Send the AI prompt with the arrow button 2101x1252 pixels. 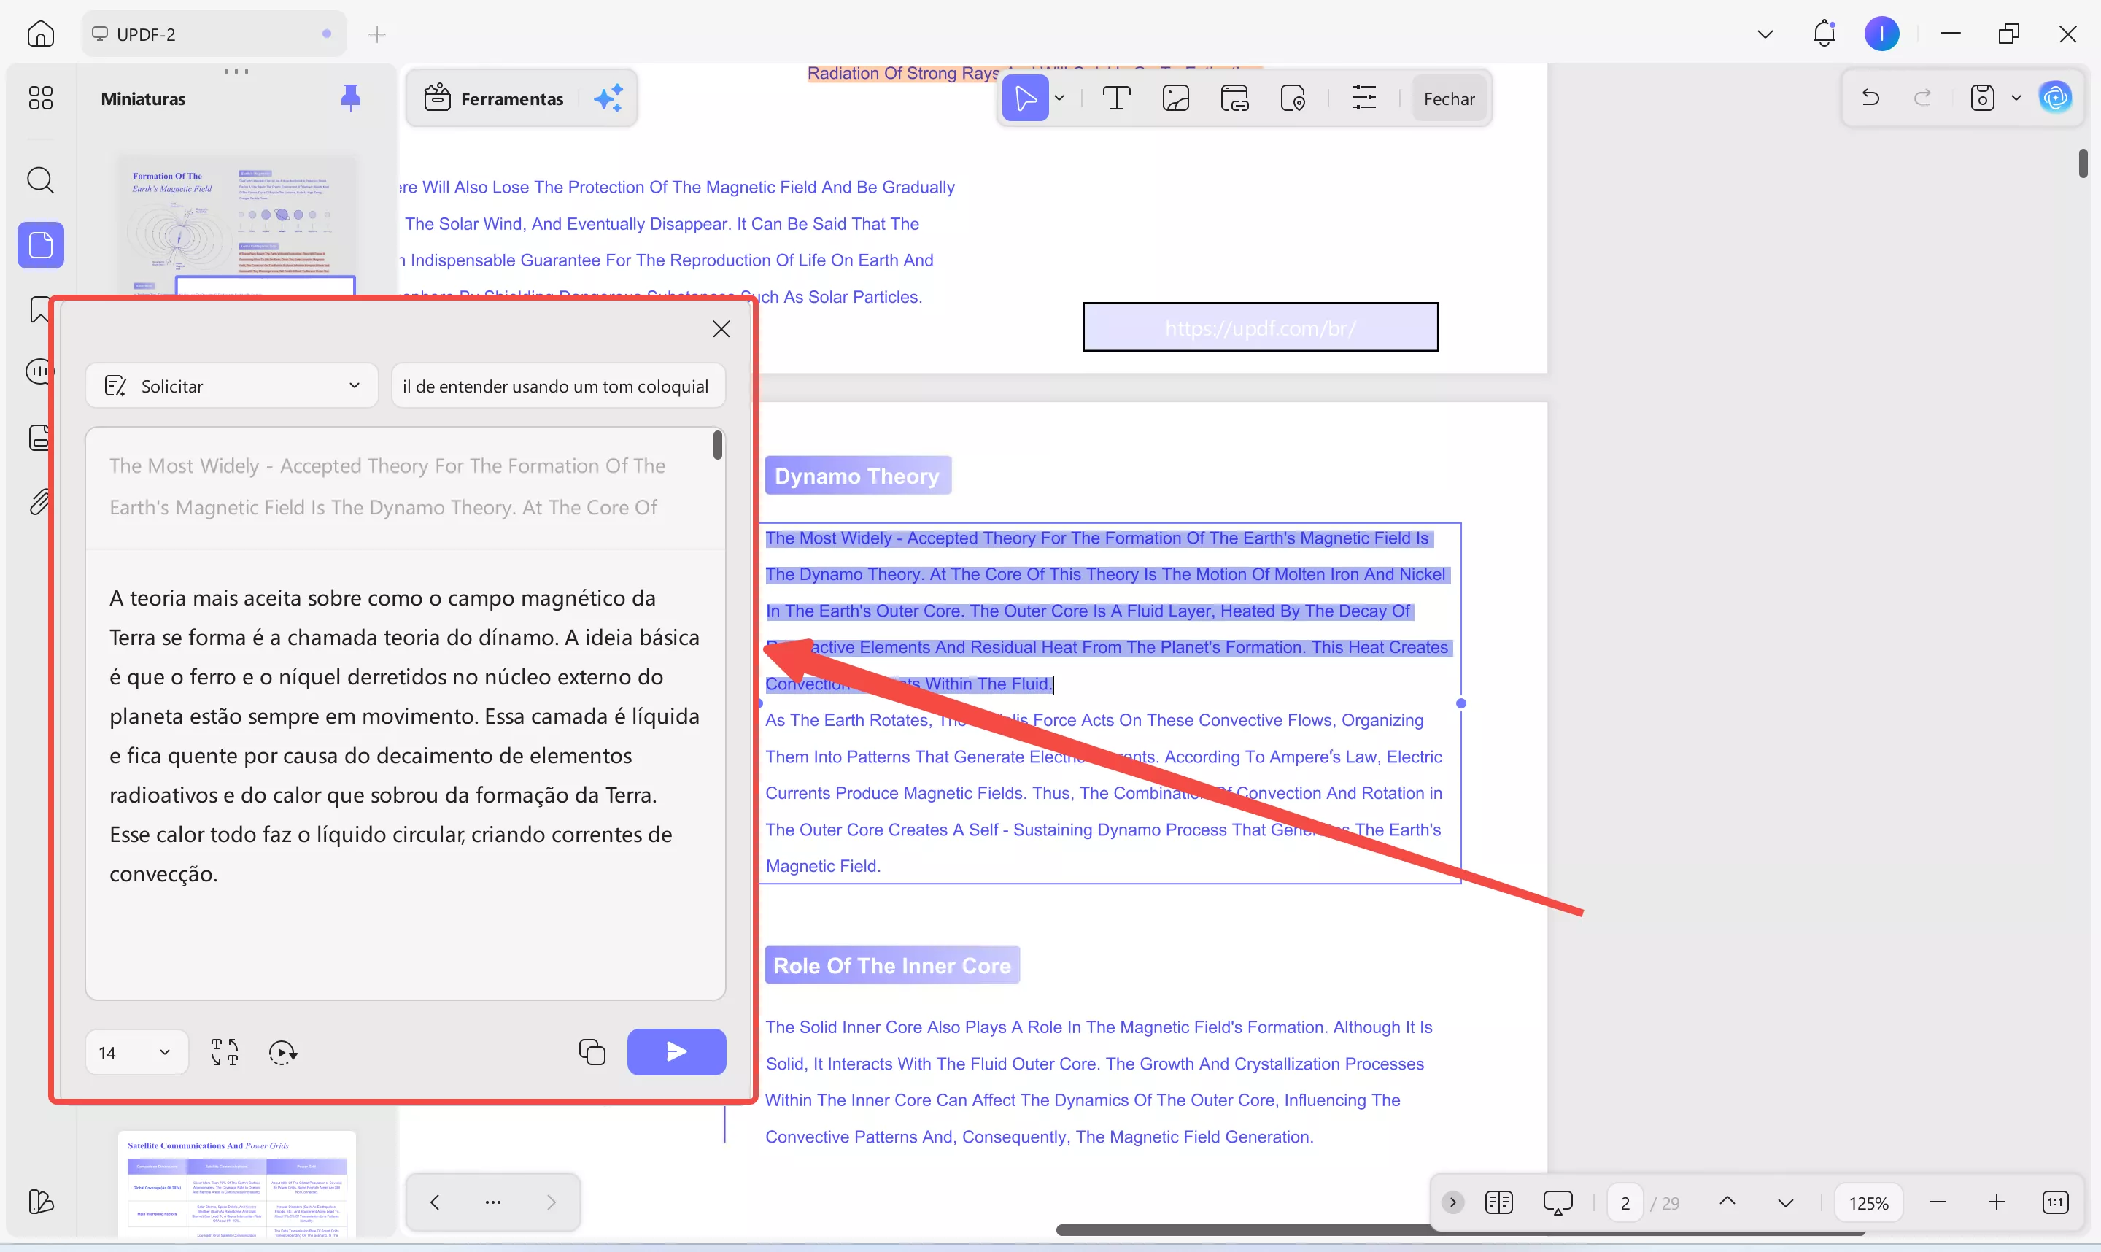pos(676,1051)
